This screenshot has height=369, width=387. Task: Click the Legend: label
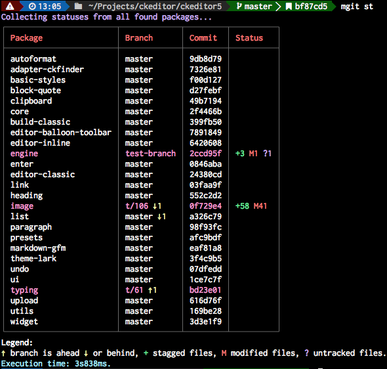tap(17, 343)
